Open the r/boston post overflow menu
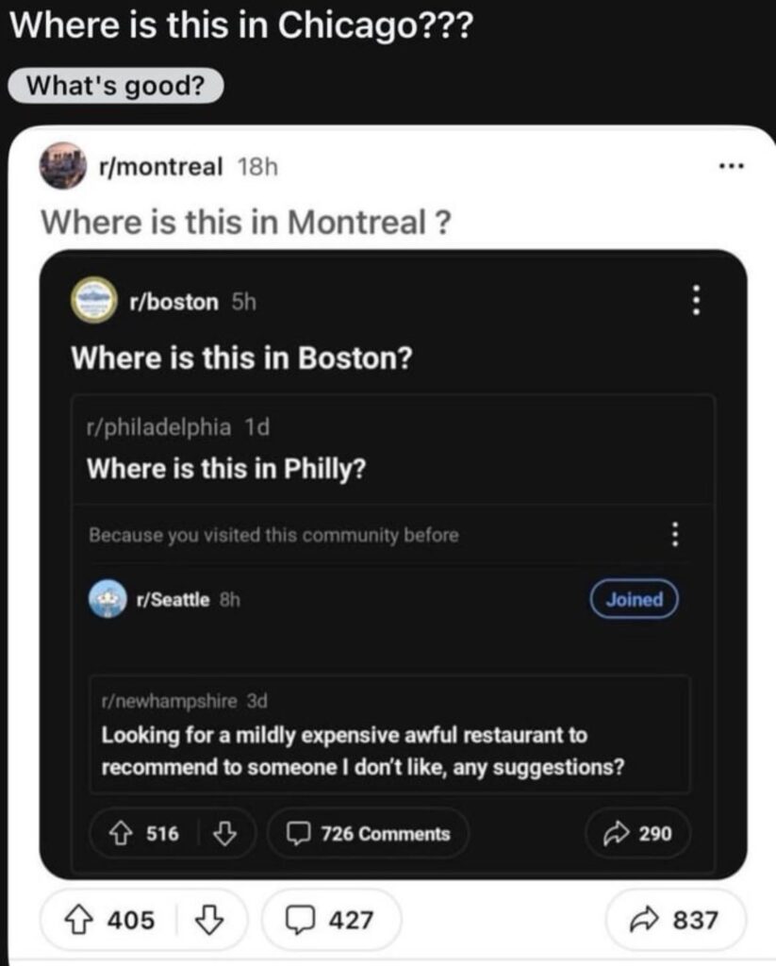This screenshot has height=966, width=776. (x=696, y=301)
